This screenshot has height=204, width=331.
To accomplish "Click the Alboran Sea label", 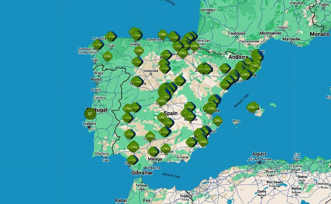I will pyautogui.click(x=171, y=175).
